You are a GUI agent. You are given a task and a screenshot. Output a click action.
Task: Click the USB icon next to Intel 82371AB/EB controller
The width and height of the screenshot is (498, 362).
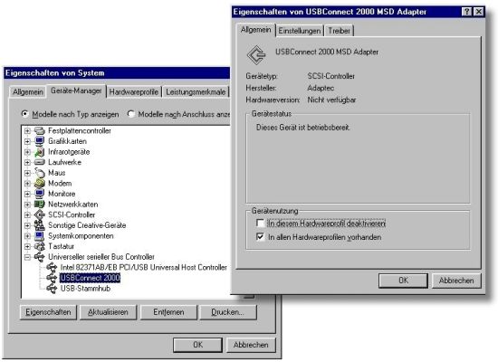52,267
